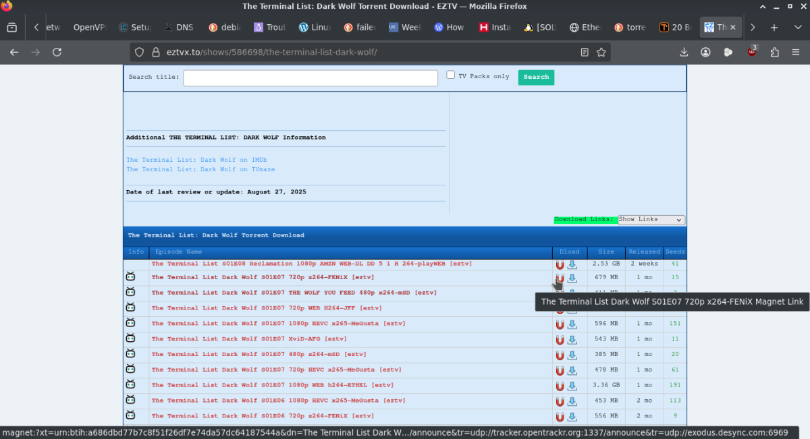Bookmark this page with the star toggle
Viewport: 810px width, 439px height.
point(601,52)
